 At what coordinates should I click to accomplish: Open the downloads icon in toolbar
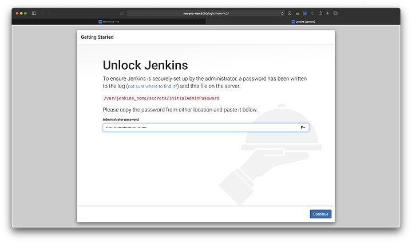(290, 13)
